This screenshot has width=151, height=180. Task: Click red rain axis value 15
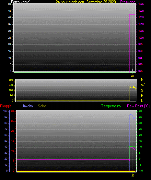(13, 141)
